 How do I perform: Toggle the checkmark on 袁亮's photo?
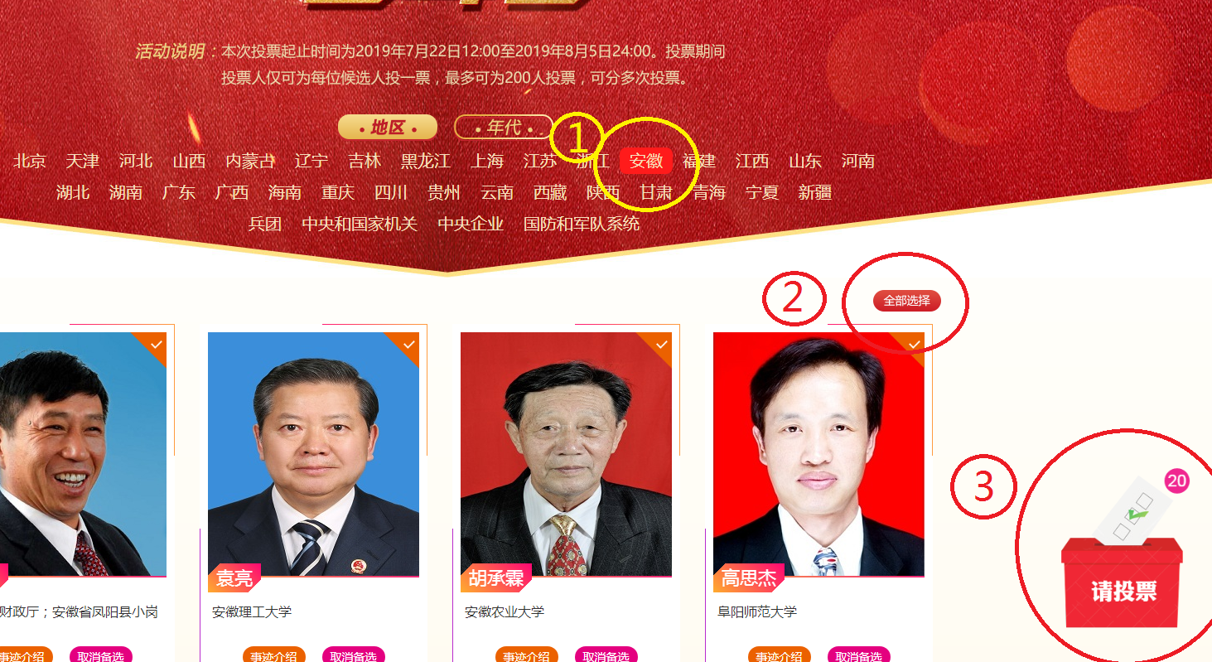click(x=408, y=343)
